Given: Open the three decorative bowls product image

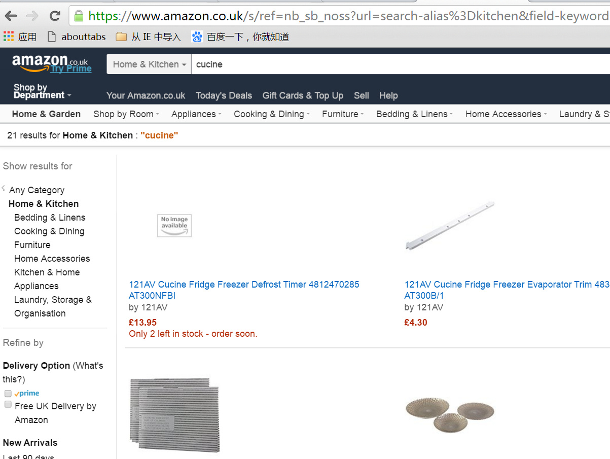Looking at the screenshot, I should pyautogui.click(x=450, y=413).
